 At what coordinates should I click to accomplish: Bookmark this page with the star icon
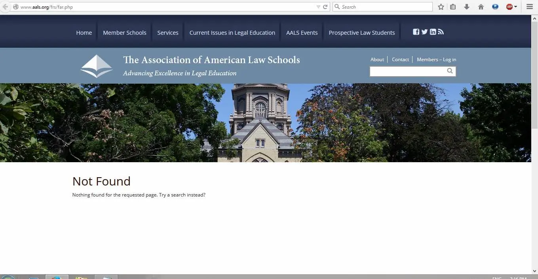[441, 7]
